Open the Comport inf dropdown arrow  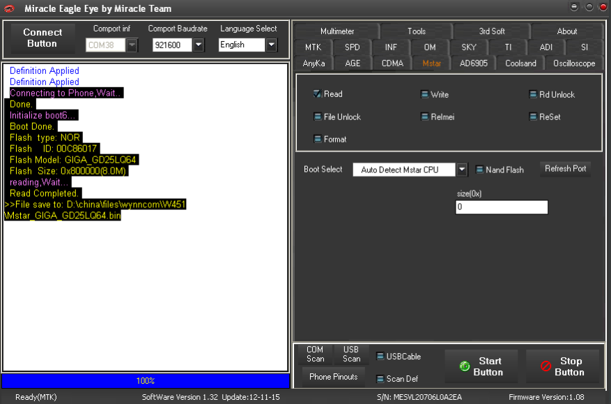tap(132, 45)
